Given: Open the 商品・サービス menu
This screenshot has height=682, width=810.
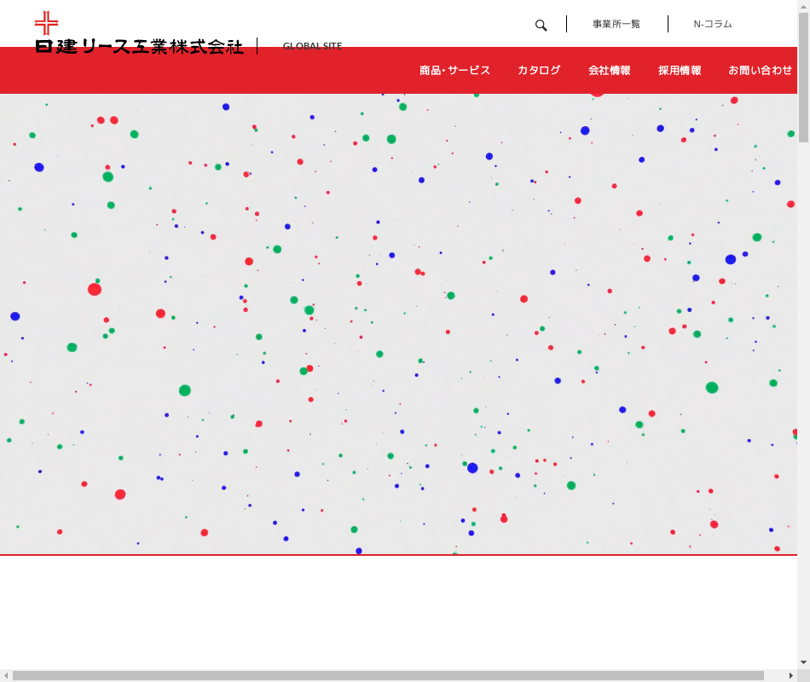Looking at the screenshot, I should [x=454, y=70].
